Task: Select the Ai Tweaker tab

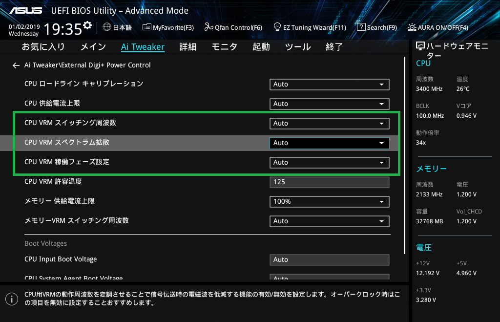Action: point(143,47)
